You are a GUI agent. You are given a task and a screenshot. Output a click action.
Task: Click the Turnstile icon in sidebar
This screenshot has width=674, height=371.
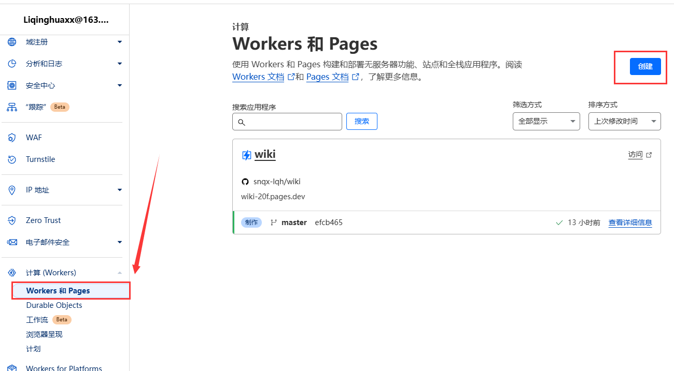(x=12, y=159)
